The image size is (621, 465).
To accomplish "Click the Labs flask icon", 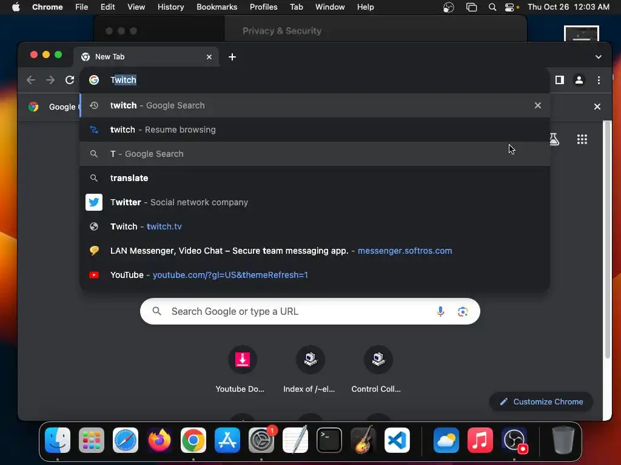I will tap(554, 139).
